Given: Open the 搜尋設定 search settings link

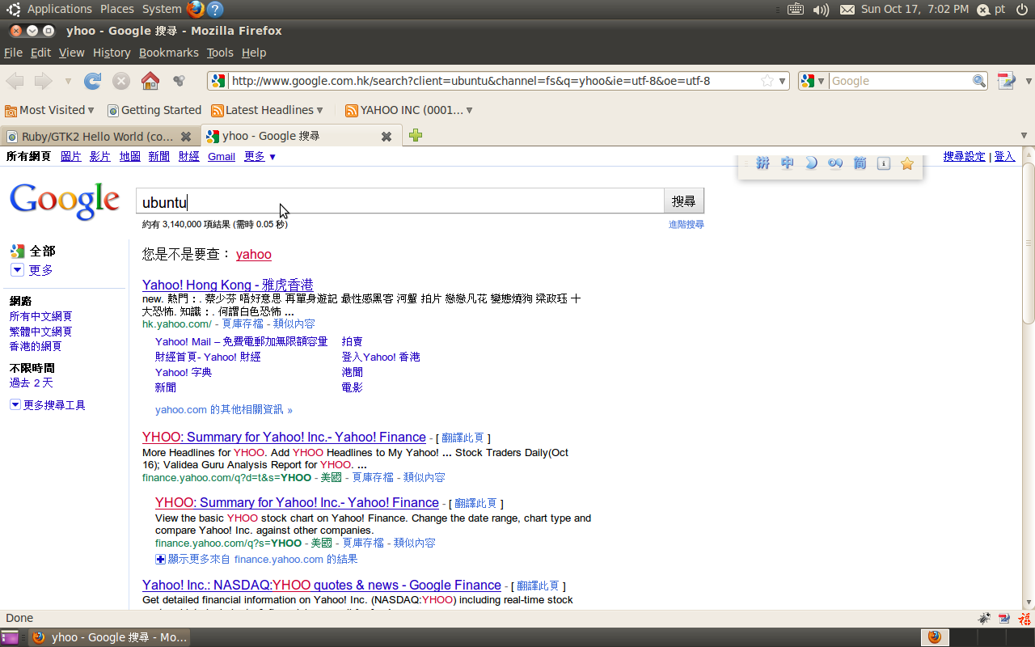Looking at the screenshot, I should pos(965,157).
